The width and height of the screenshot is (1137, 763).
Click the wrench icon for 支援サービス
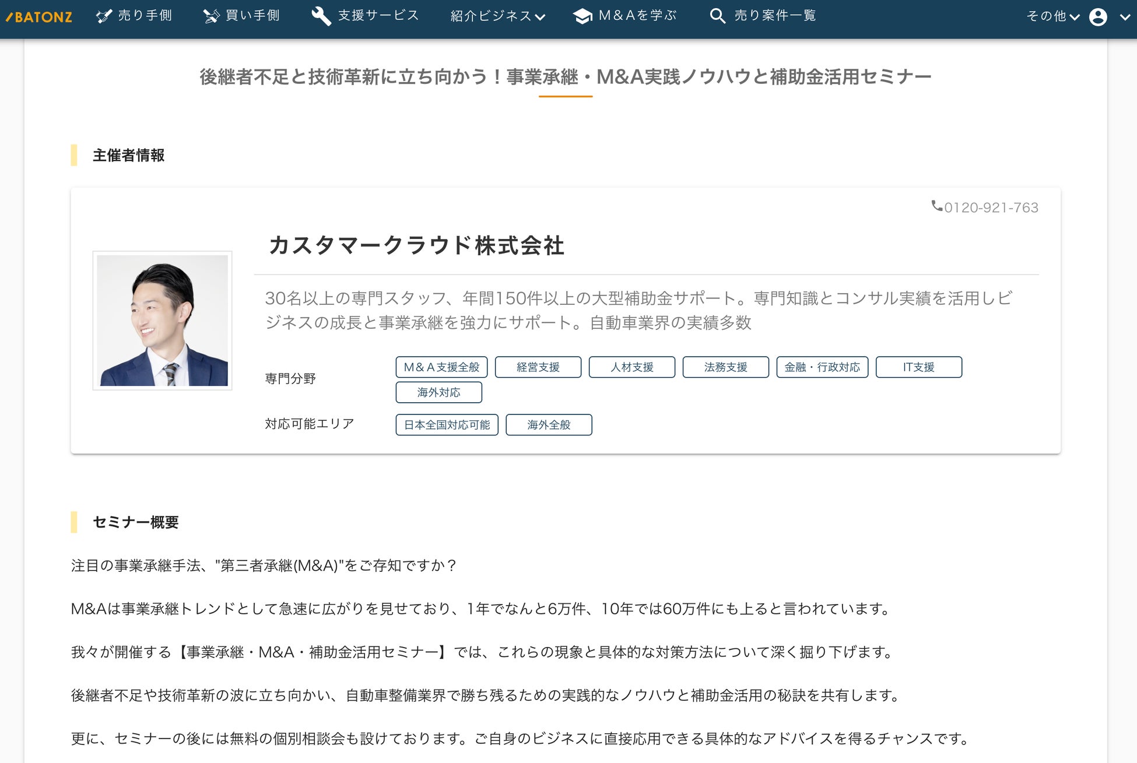[321, 16]
